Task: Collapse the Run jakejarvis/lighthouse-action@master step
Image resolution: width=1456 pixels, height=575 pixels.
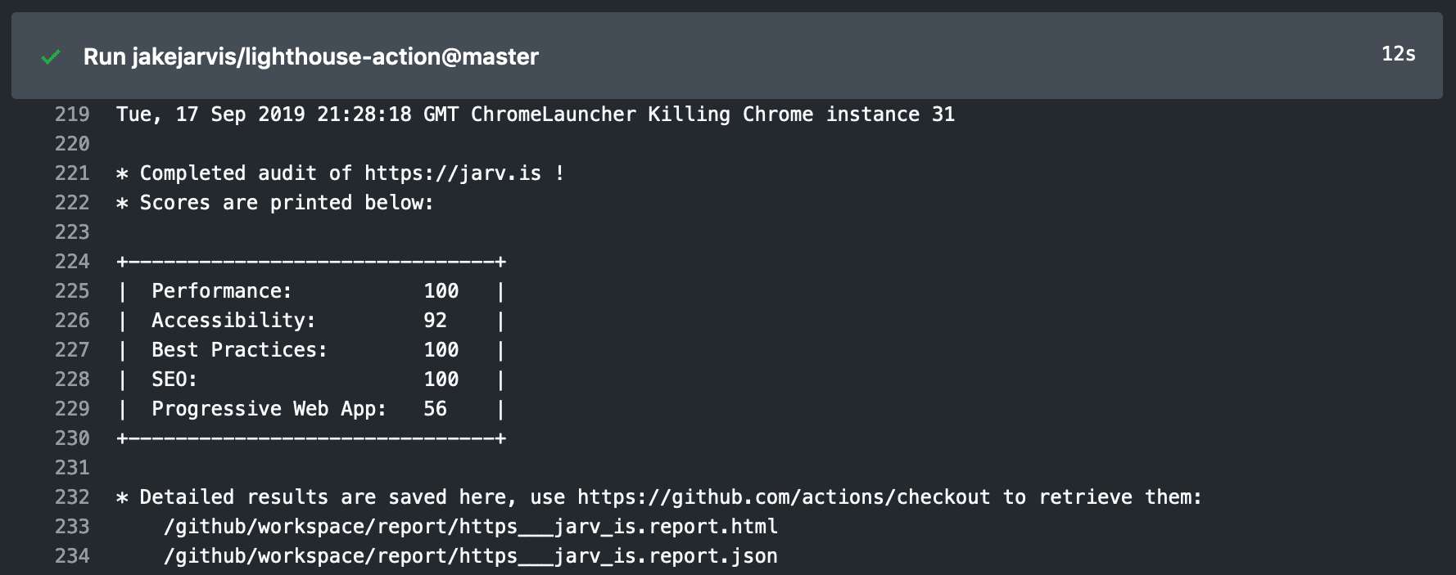Action: (311, 56)
